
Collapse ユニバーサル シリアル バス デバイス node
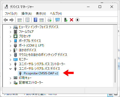[x=10, y=69]
